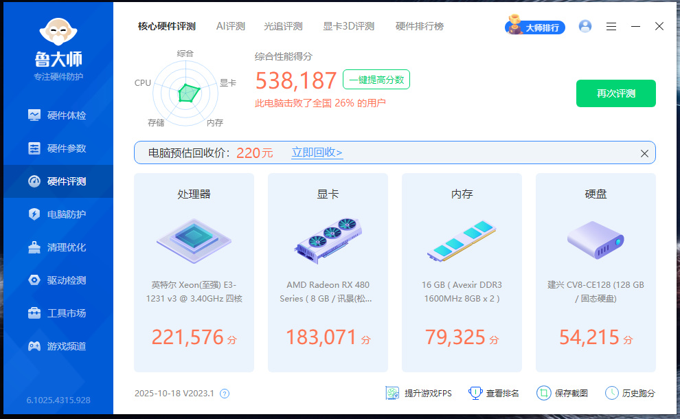Click the 此电脑击败了全国 26% 的用户 text
680x419 pixels.
coord(320,103)
